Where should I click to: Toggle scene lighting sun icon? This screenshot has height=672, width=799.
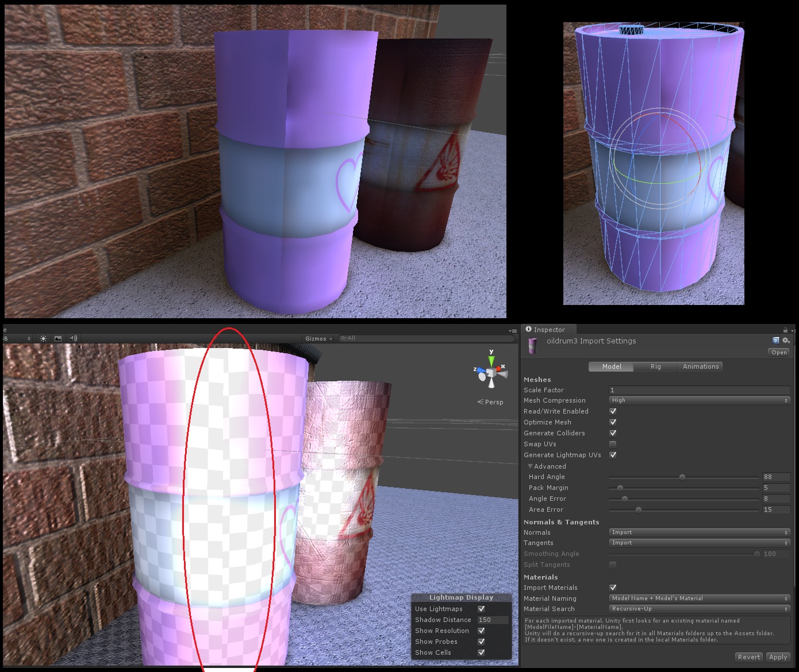pos(43,339)
